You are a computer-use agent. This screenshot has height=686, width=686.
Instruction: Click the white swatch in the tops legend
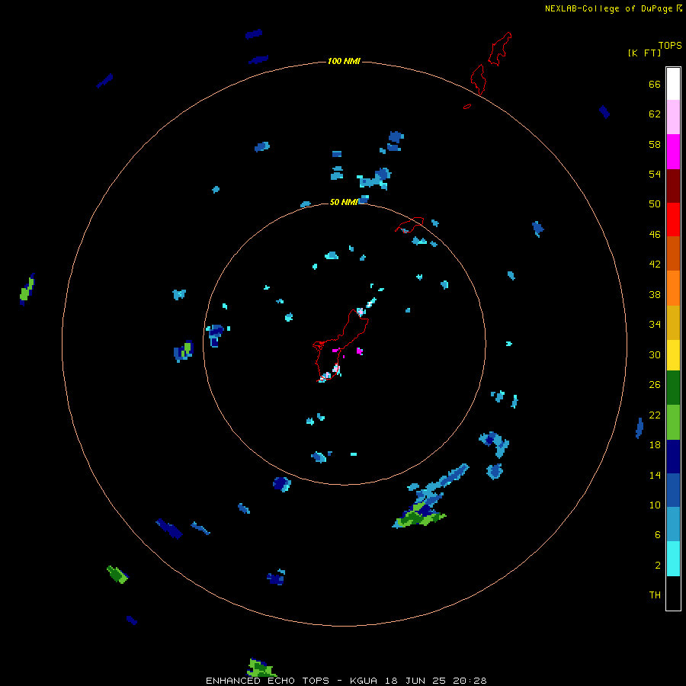pyautogui.click(x=673, y=84)
